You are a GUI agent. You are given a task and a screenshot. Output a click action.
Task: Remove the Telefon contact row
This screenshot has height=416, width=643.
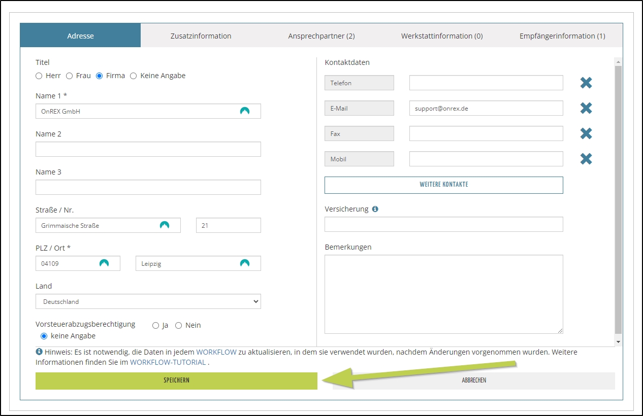pos(586,83)
